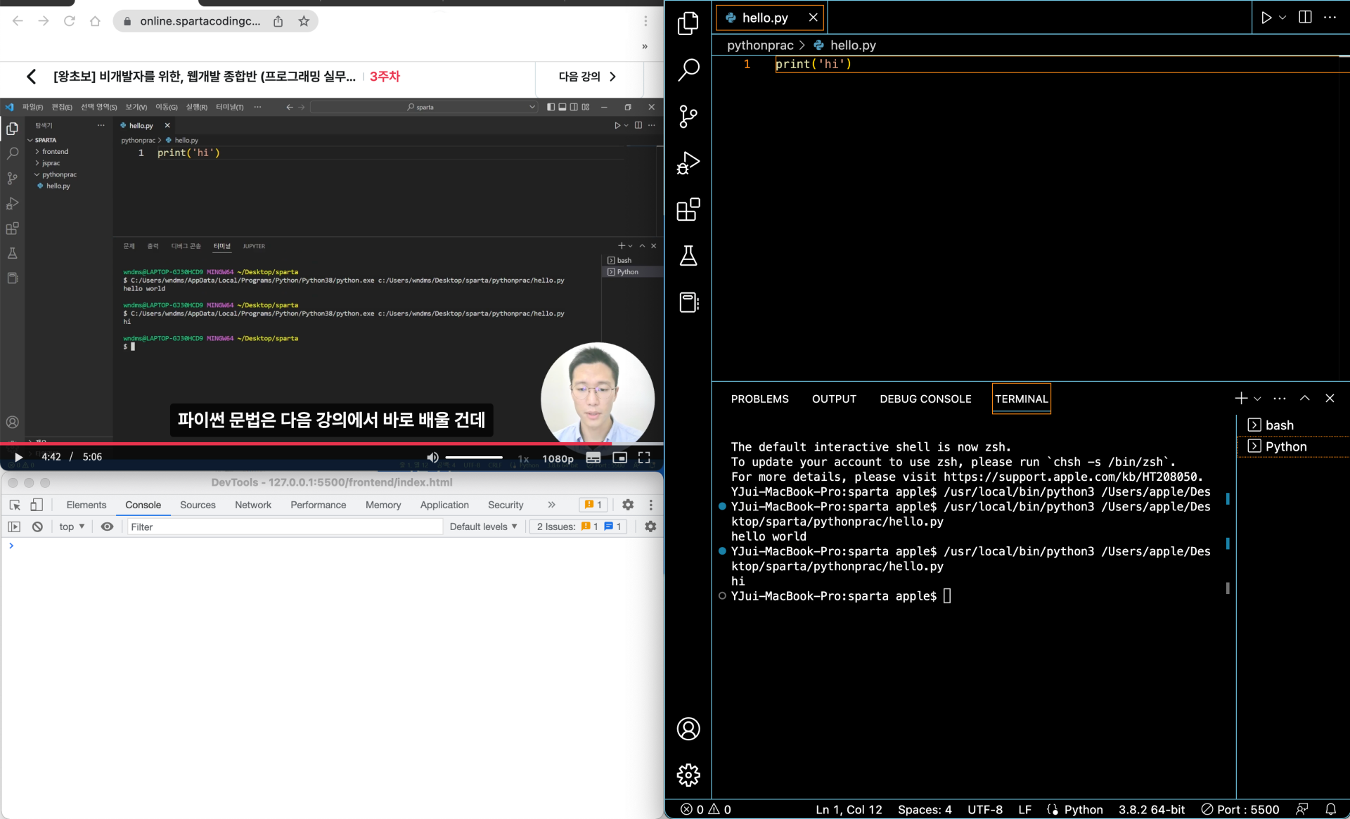Viewport: 1350px width, 819px height.
Task: Open the terminal panel's ellipsis actions menu
Action: (x=1280, y=399)
